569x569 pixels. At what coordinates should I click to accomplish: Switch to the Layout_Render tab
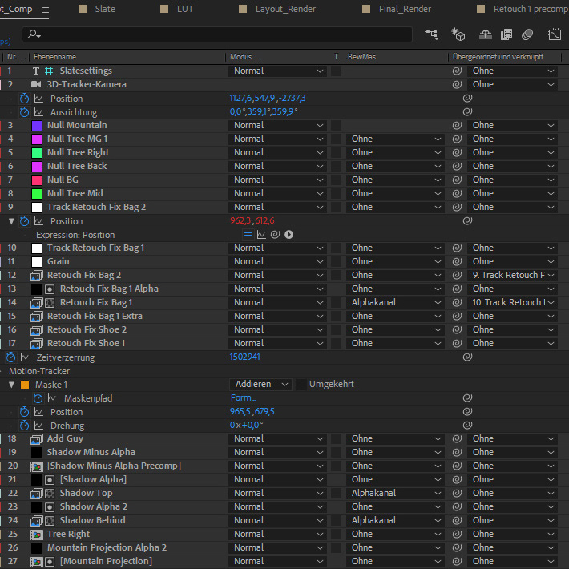(x=285, y=9)
